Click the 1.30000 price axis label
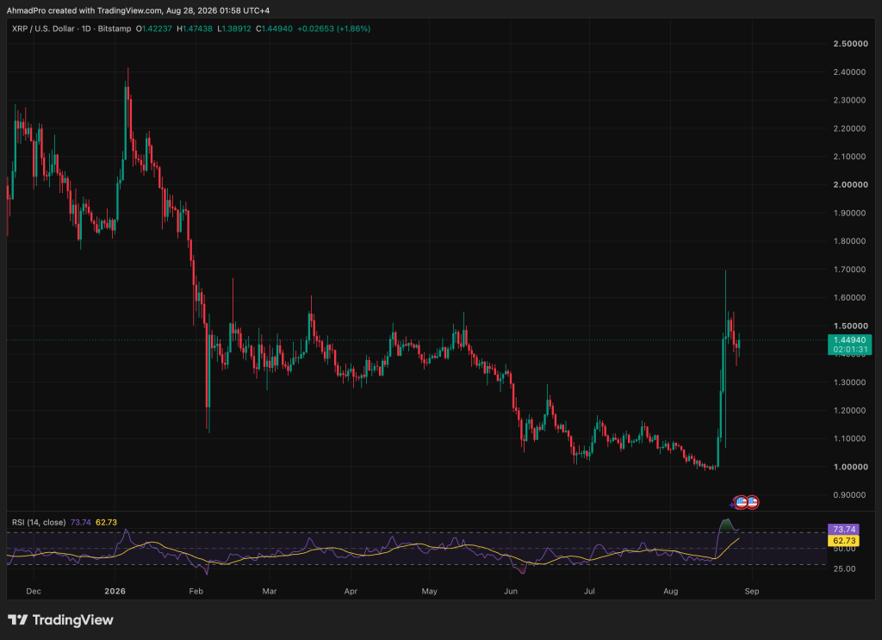 pyautogui.click(x=850, y=382)
